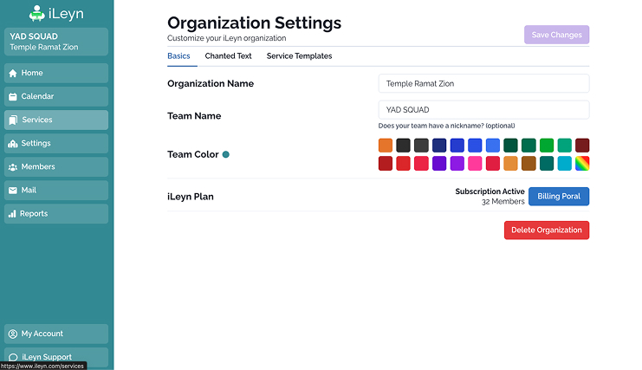Open the Home page from sidebar
This screenshot has width=642, height=370.
[56, 73]
